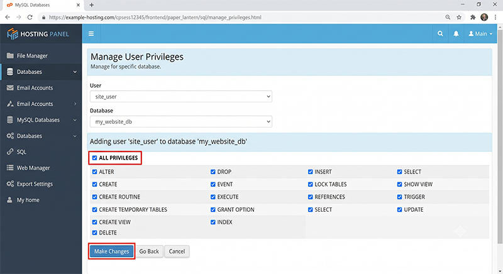Toggle the INSERT privilege checkbox
The image size is (503, 274).
point(310,172)
